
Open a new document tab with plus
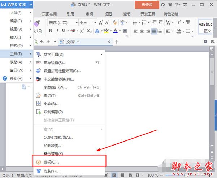[117, 42]
